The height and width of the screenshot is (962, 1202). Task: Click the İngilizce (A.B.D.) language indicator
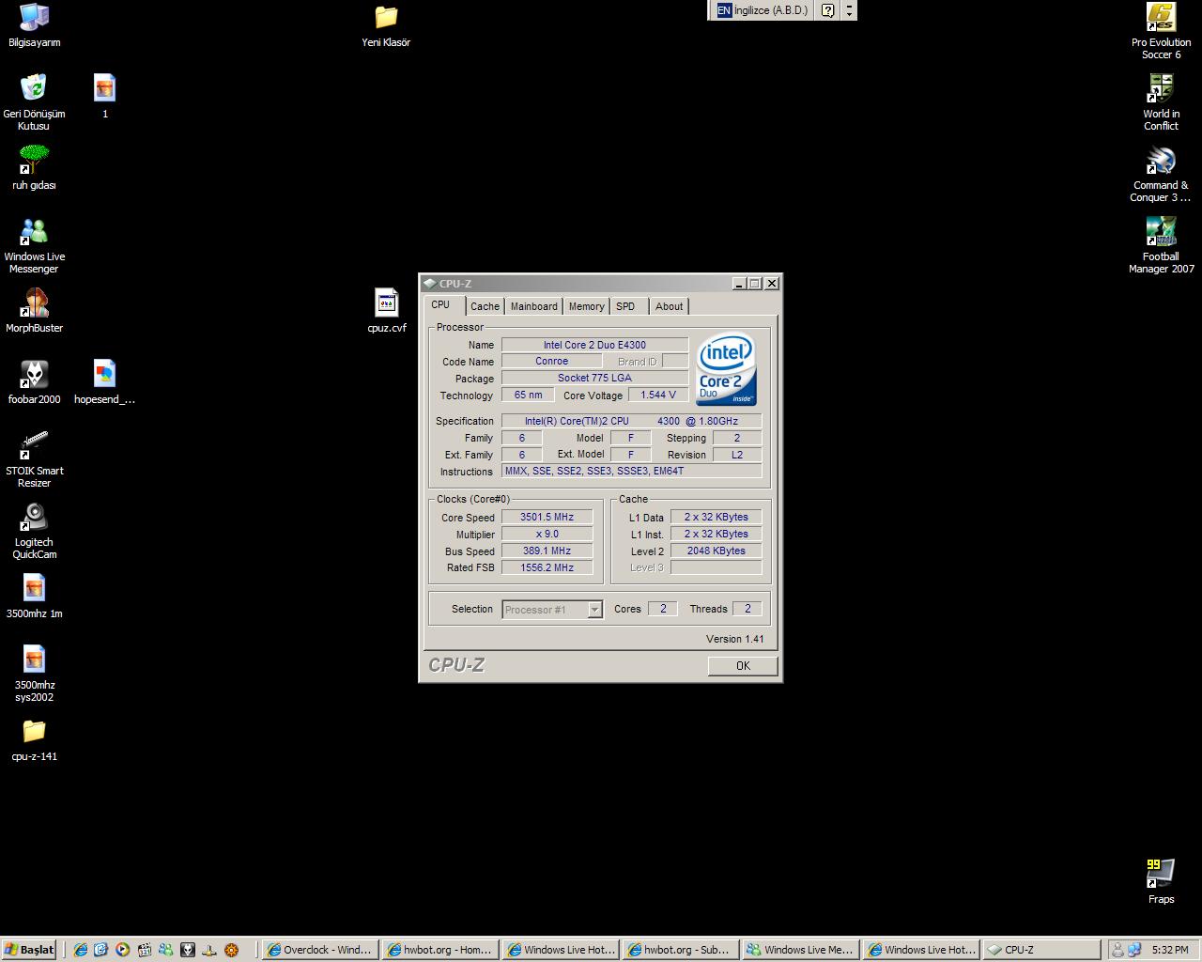click(763, 10)
